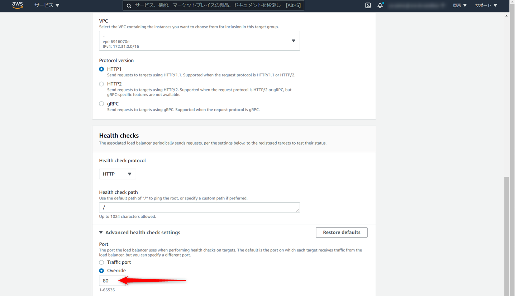Open the notifications bell

pyautogui.click(x=380, y=5)
